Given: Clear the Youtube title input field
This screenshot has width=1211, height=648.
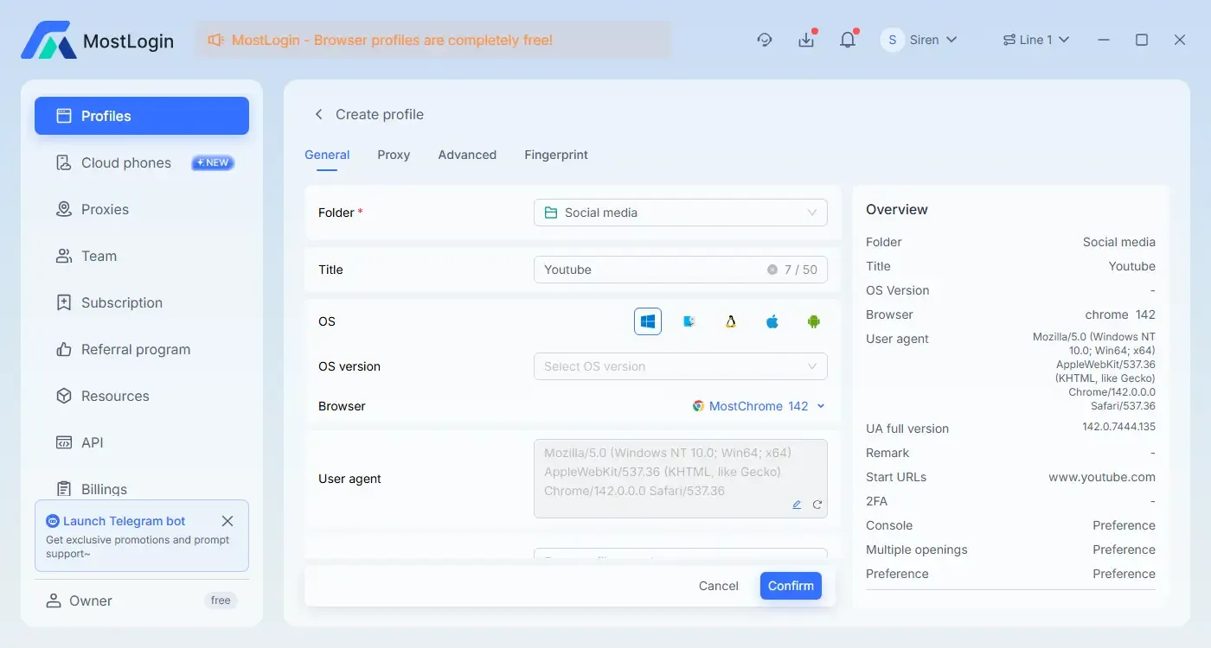Looking at the screenshot, I should coord(771,269).
